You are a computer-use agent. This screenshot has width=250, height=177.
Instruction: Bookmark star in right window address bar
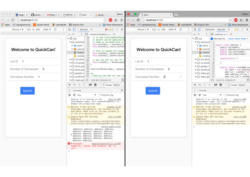tap(230, 20)
